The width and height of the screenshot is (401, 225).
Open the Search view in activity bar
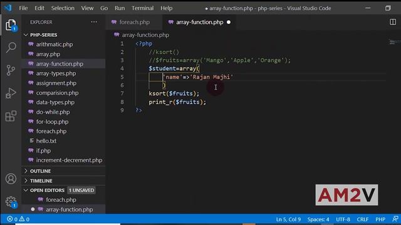[11, 47]
